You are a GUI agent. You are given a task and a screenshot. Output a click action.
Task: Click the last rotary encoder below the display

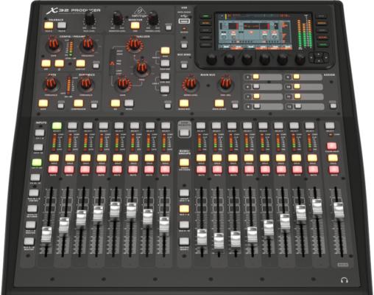pos(300,59)
